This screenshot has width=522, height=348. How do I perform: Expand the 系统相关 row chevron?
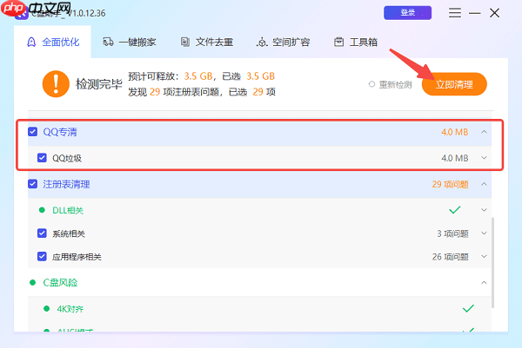[x=484, y=233]
